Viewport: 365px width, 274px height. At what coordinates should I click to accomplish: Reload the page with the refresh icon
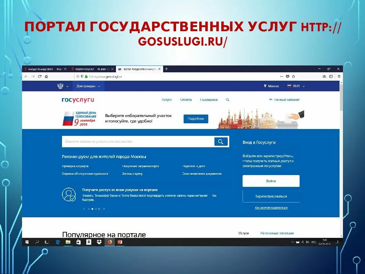point(40,76)
